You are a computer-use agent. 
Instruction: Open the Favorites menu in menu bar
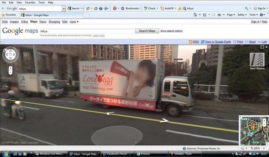(x=30, y=2)
